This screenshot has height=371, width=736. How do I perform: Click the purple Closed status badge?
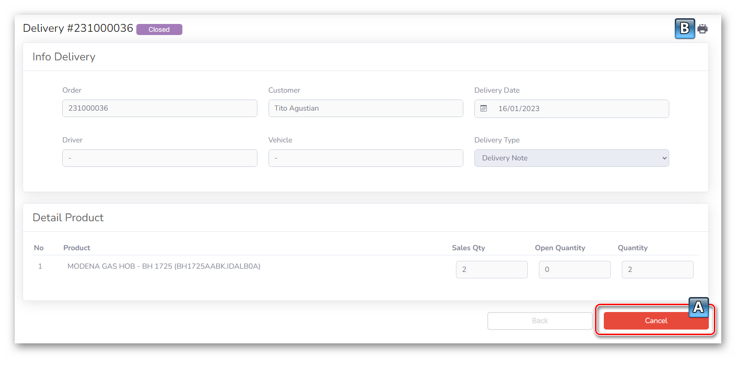tap(159, 29)
